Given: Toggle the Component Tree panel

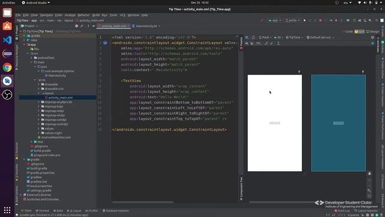Looking at the screenshot, I should 241,189.
